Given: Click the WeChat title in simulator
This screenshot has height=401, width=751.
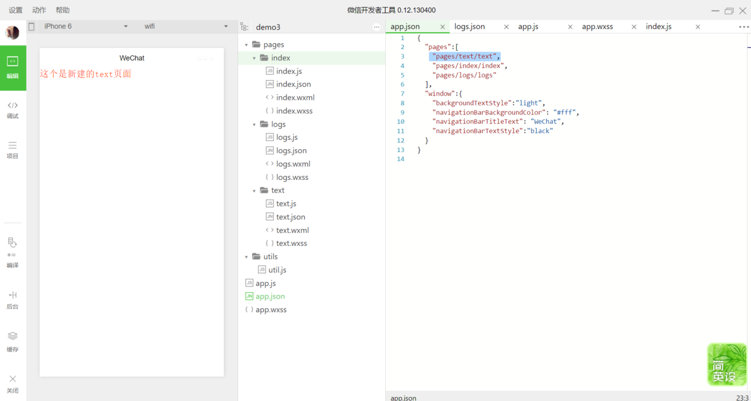Looking at the screenshot, I should click(131, 58).
